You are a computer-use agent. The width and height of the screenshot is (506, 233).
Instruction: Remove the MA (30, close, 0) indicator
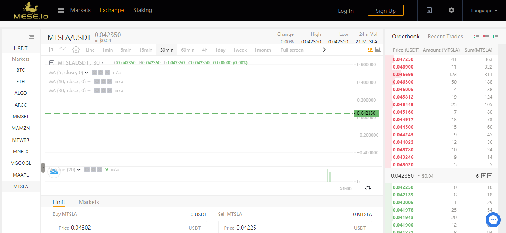point(110,90)
